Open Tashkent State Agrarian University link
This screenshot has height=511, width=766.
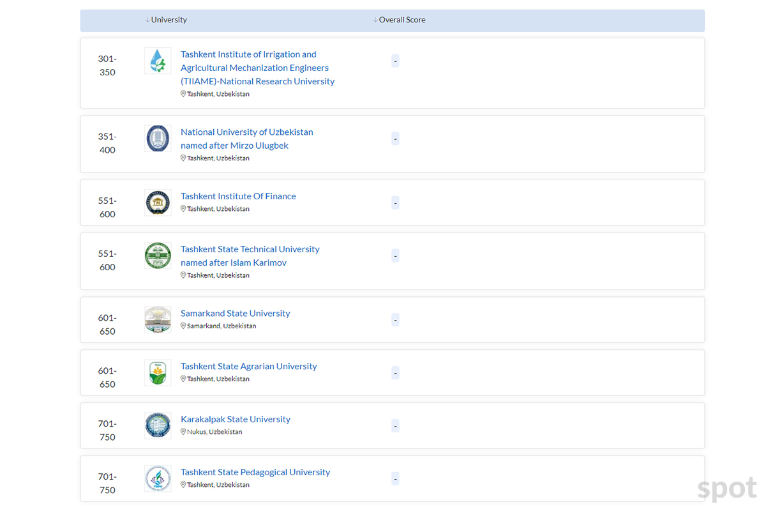[249, 366]
